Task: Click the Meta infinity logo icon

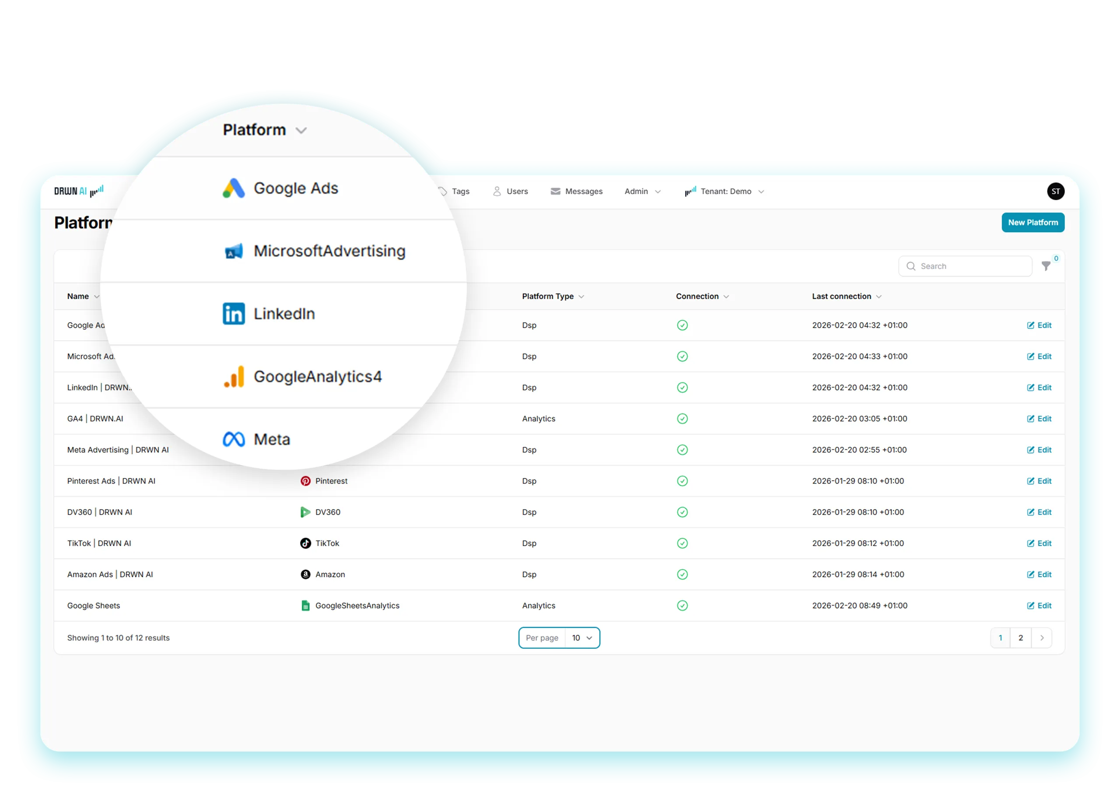Action: click(x=234, y=439)
